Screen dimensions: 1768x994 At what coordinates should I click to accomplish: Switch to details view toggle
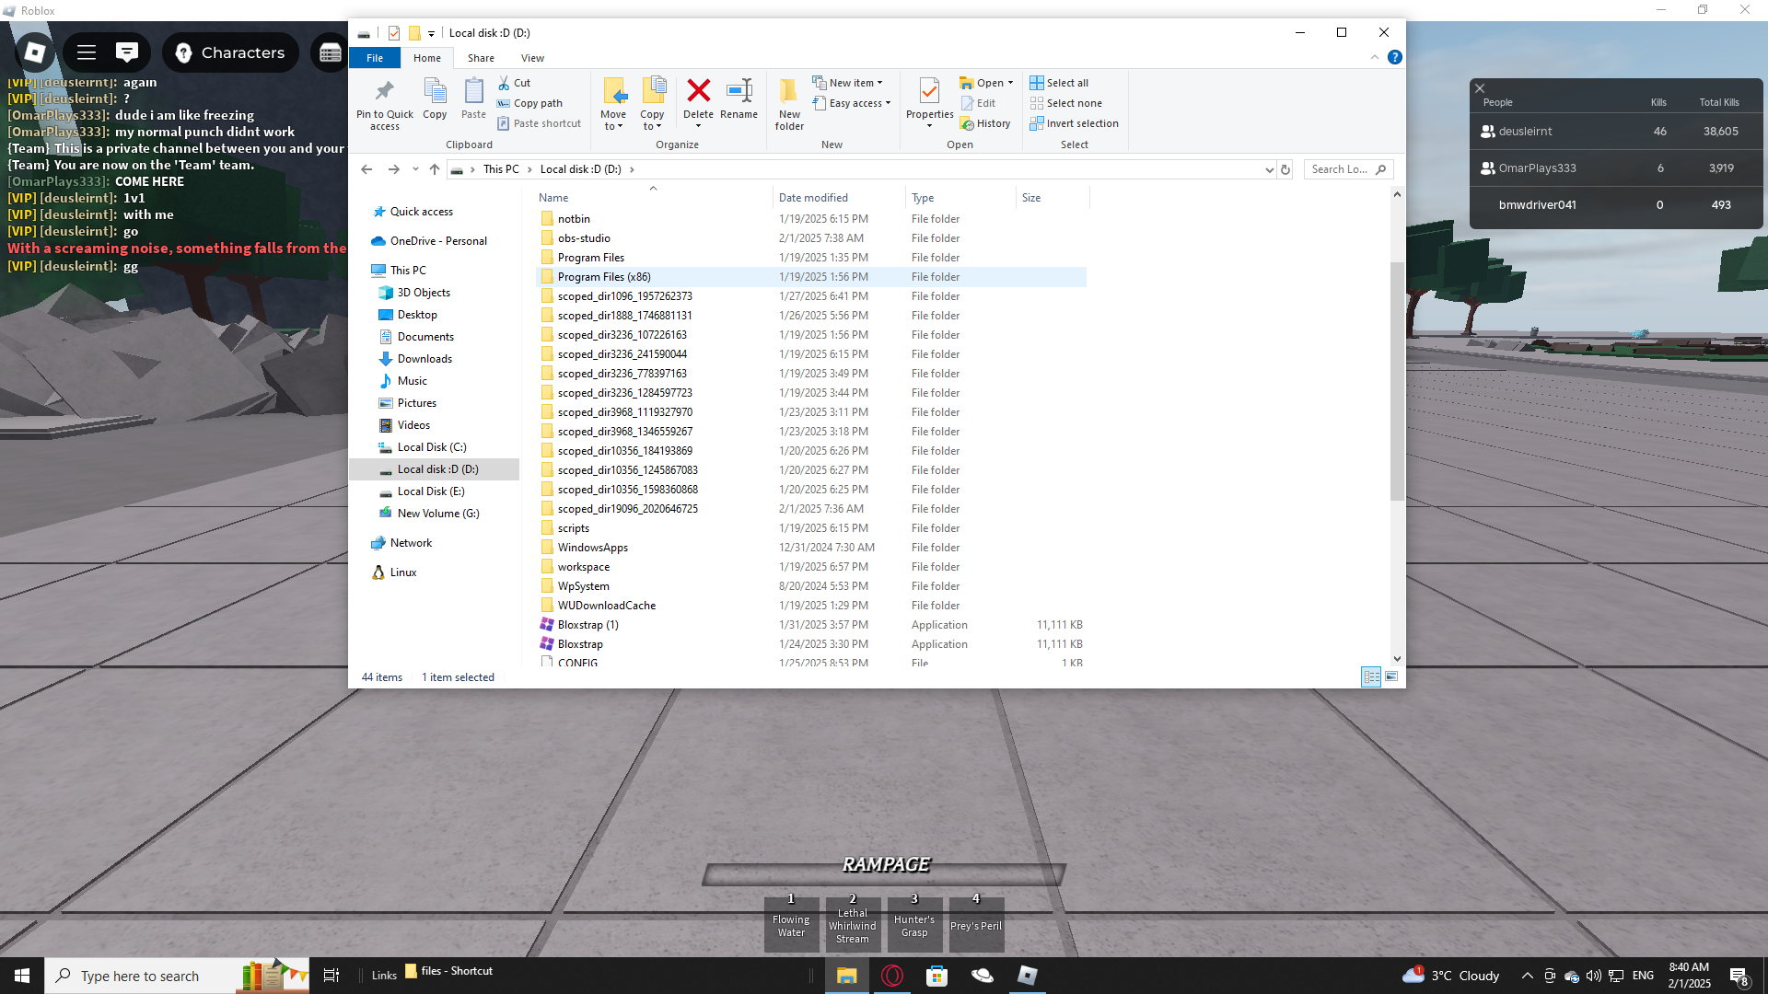(1371, 676)
